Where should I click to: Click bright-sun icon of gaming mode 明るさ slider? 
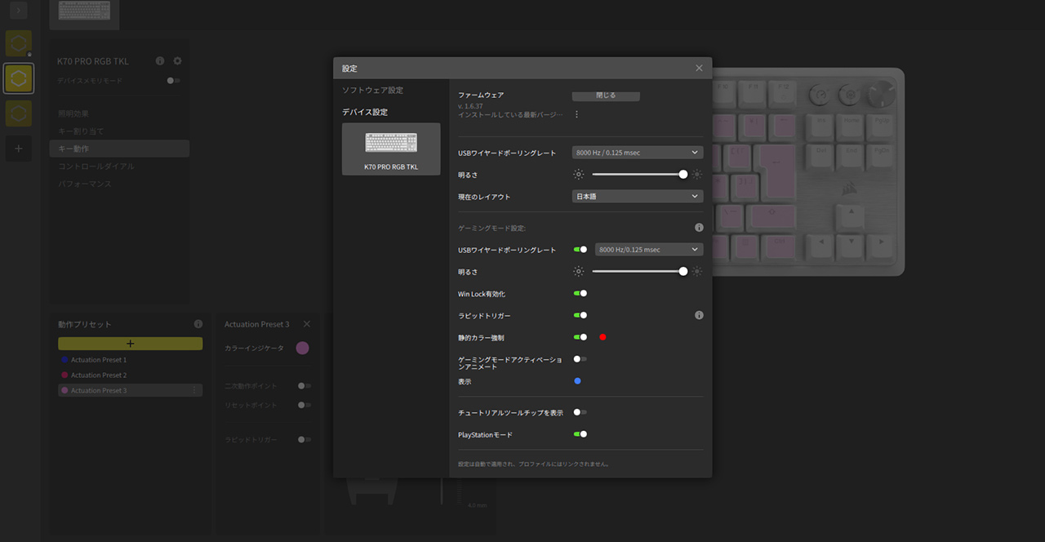coord(696,272)
